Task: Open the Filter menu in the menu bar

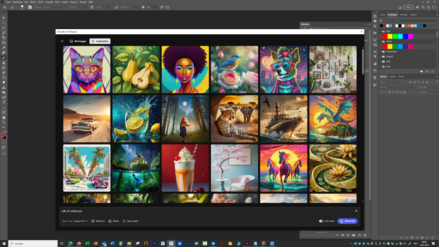Action: click(57, 2)
